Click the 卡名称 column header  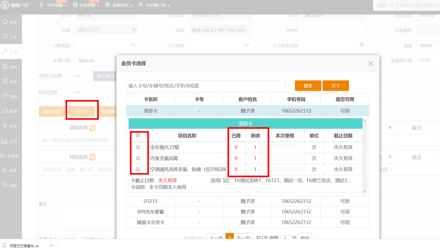151,99
